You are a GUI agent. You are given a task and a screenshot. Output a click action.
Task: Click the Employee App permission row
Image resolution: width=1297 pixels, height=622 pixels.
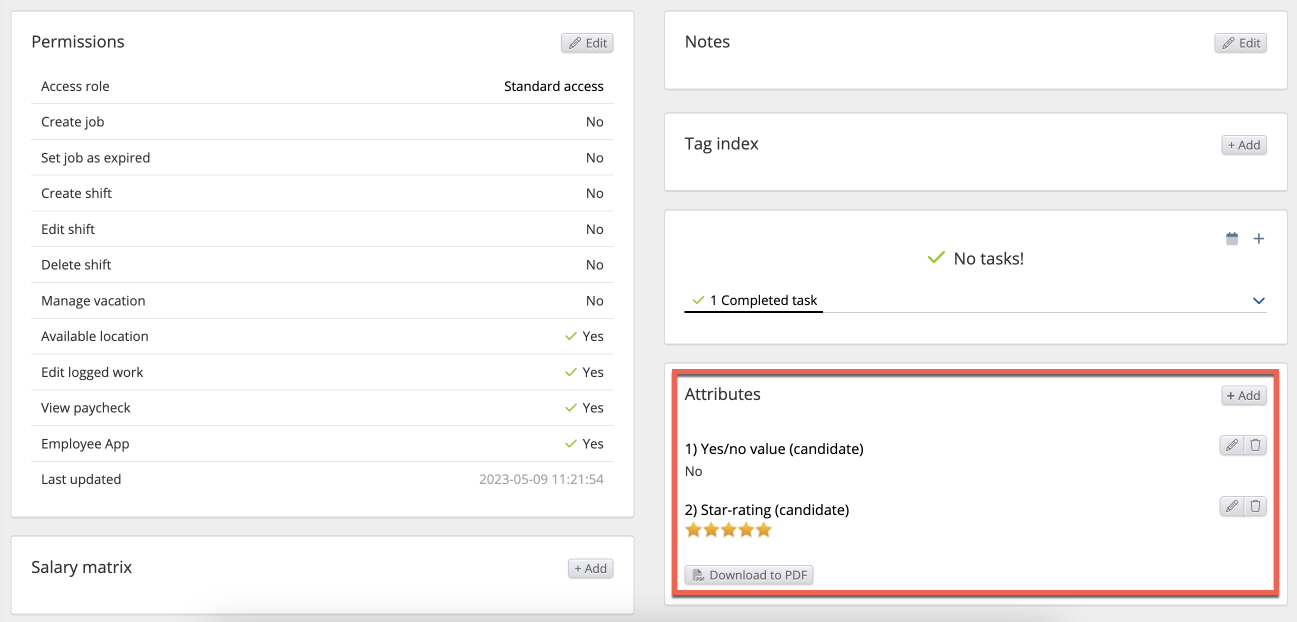(322, 443)
